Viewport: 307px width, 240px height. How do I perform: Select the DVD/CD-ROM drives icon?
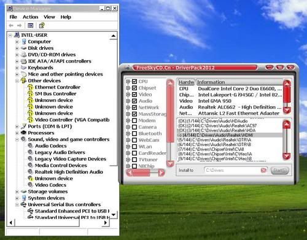(x=24, y=55)
